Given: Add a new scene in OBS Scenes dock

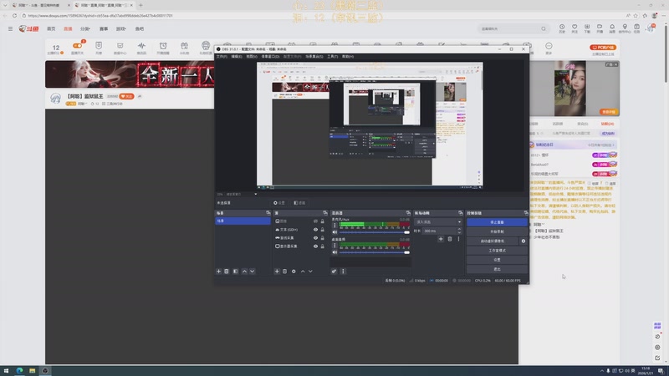Looking at the screenshot, I should 218,271.
